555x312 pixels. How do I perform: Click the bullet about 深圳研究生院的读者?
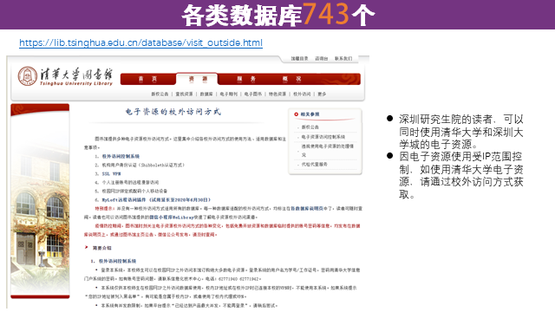pyautogui.click(x=461, y=132)
